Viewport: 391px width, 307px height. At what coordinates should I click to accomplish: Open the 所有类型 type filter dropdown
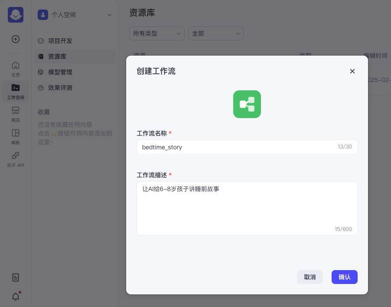[x=156, y=33]
